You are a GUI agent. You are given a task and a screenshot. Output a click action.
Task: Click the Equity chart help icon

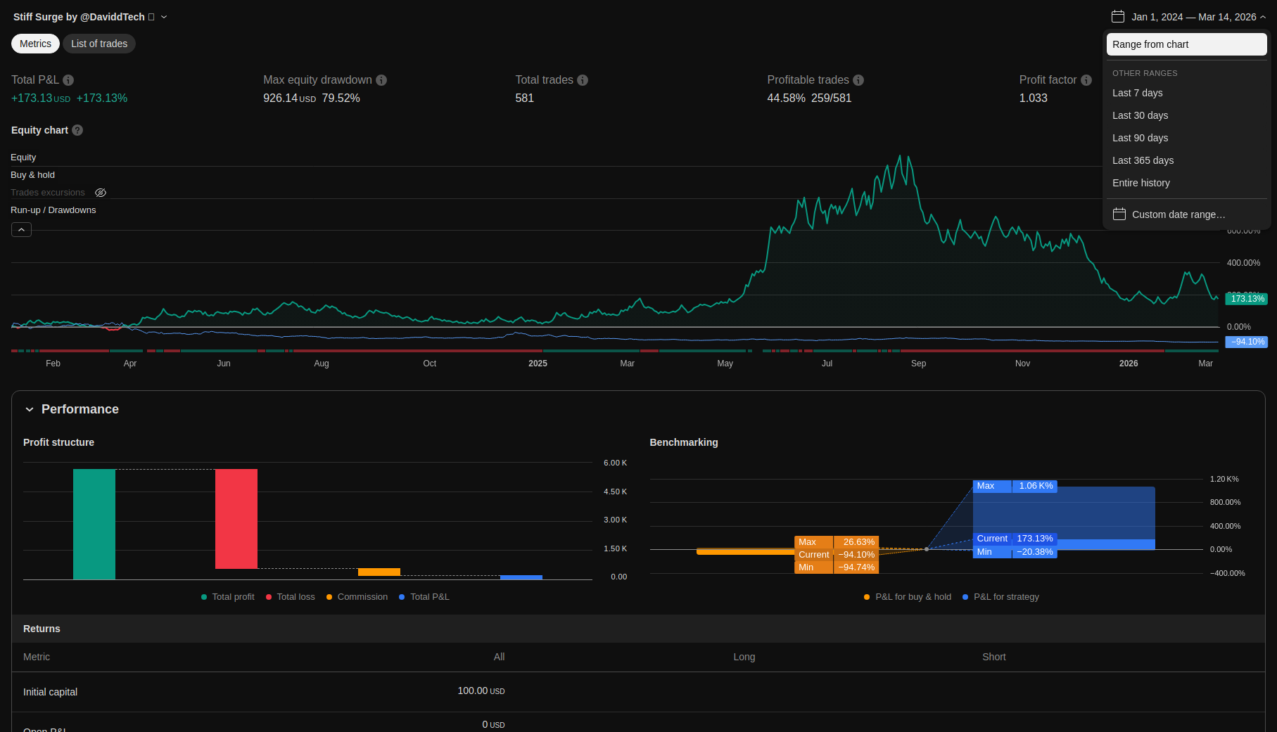click(x=77, y=130)
